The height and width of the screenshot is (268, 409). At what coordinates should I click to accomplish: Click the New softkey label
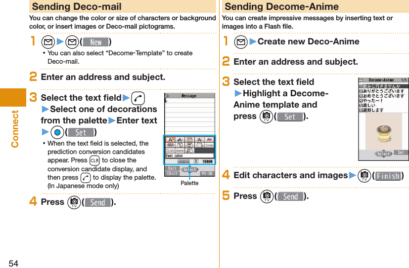(96, 42)
